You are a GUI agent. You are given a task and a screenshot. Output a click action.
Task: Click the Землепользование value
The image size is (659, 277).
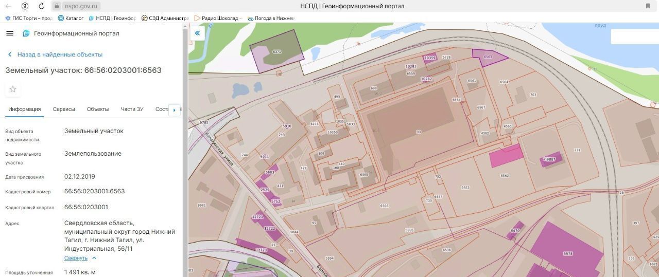(x=93, y=154)
